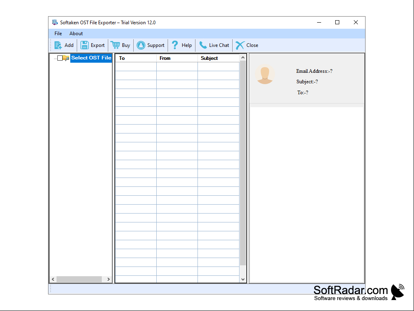The height and width of the screenshot is (311, 414).
Task: Click the Export toolbar label text
Action: click(98, 45)
